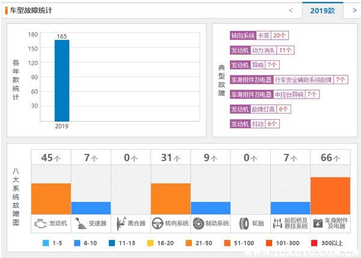361x258 pixels.
Task: Click the blue 2019 bar in chart
Action: (62, 81)
